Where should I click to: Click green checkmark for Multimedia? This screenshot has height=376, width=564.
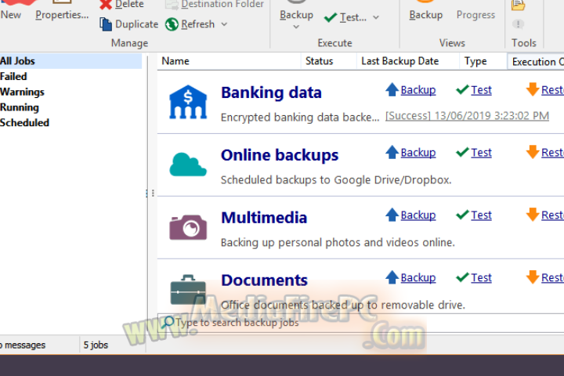pos(462,215)
